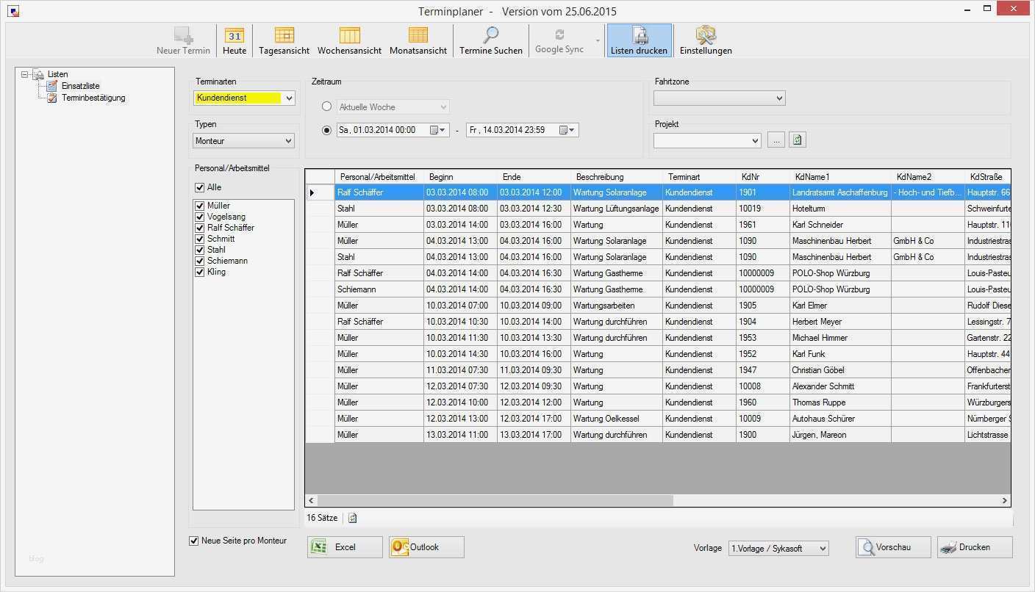Viewport: 1035px width, 592px height.
Task: Click the refresh icon next to 16 Sätze
Action: pos(353,518)
